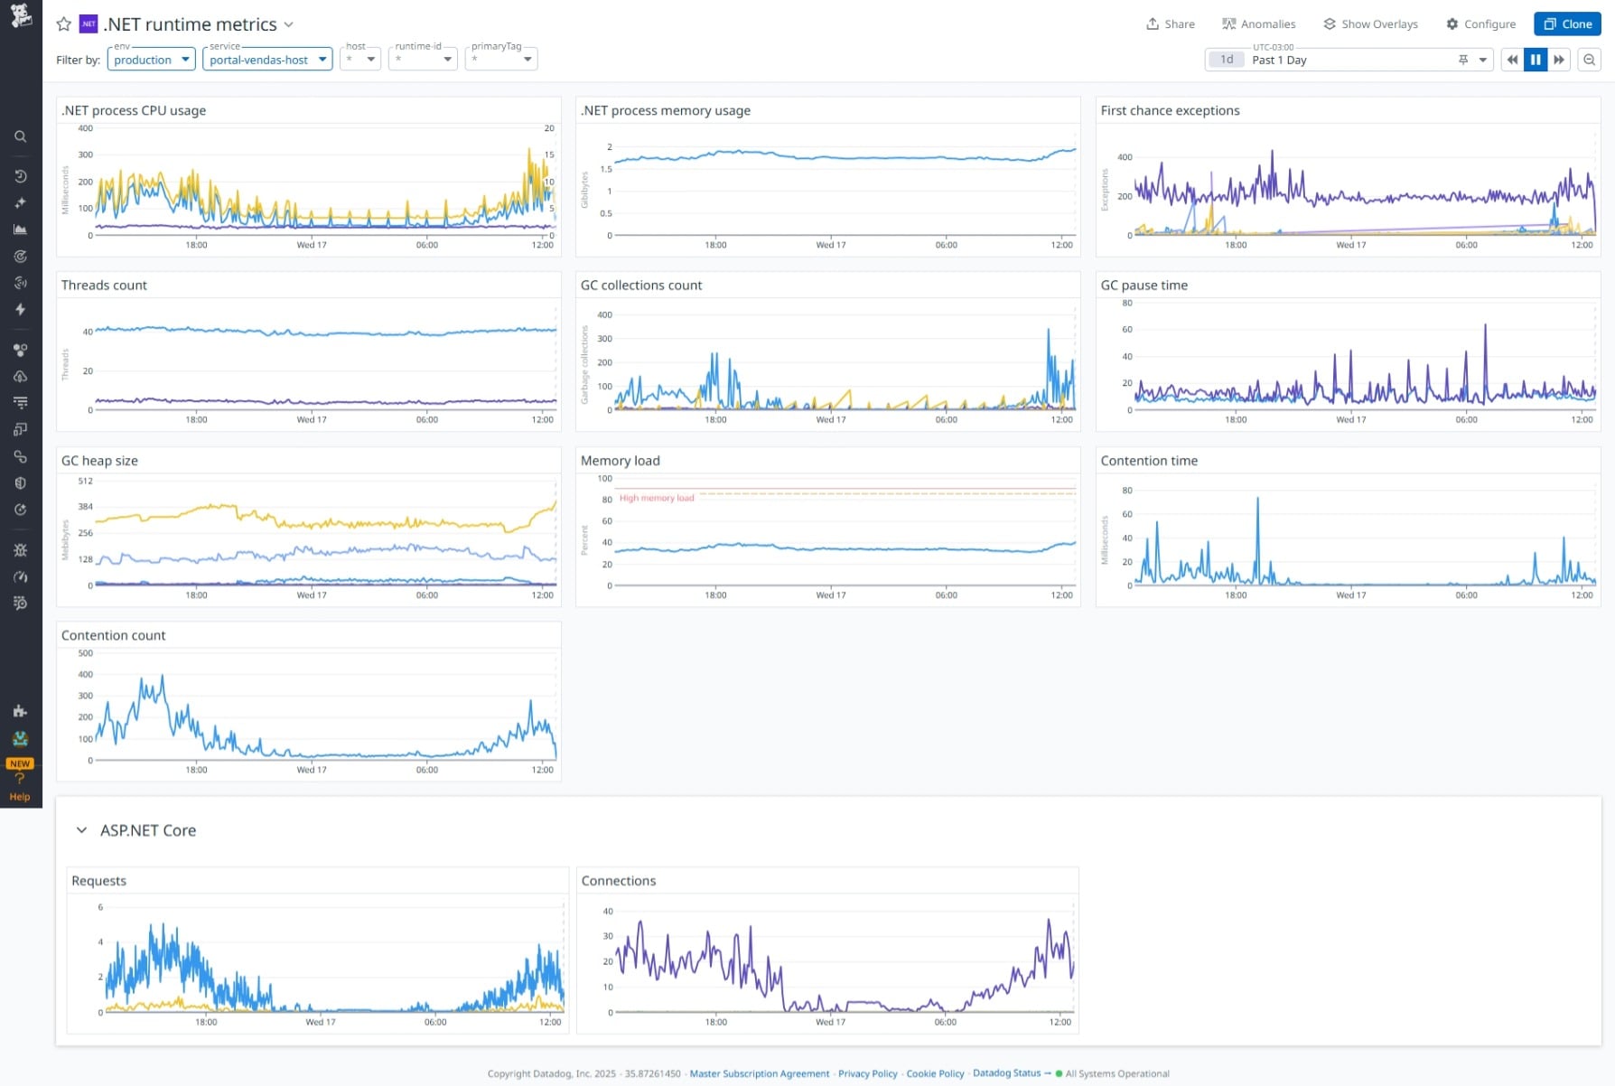The height and width of the screenshot is (1086, 1615).
Task: Toggle Show Overlays on the dashboard
Action: click(x=1369, y=23)
